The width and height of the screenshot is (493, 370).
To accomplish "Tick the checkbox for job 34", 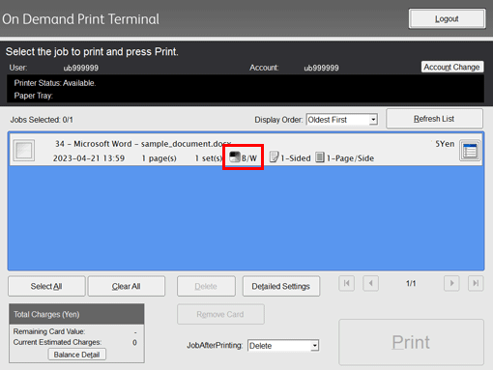I will [24, 151].
